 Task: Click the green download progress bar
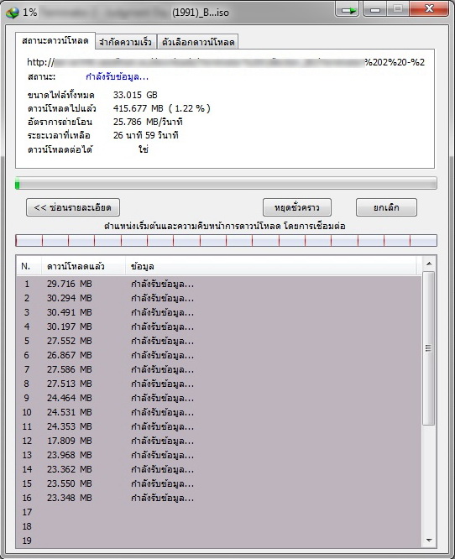pyautogui.click(x=226, y=184)
